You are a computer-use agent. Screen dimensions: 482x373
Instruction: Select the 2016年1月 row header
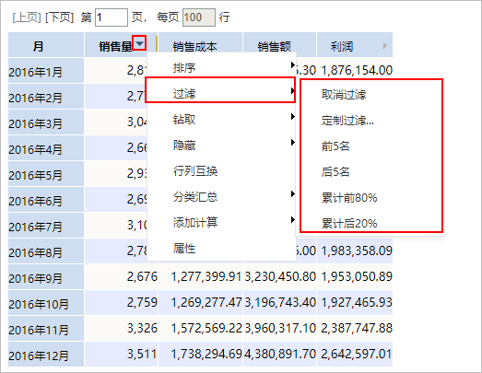(46, 71)
